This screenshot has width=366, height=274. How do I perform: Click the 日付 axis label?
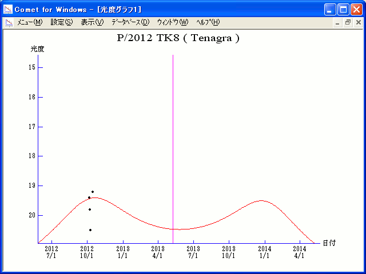point(329,243)
